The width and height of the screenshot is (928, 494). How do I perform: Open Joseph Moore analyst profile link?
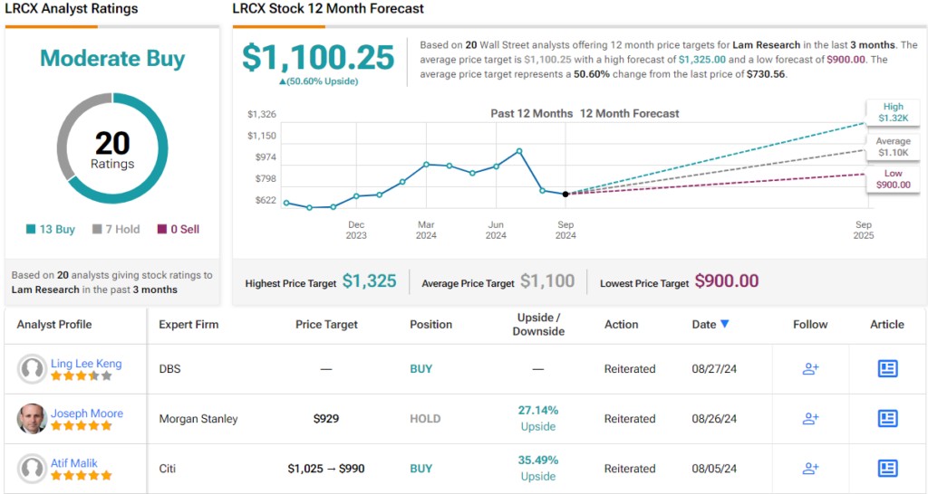click(87, 413)
